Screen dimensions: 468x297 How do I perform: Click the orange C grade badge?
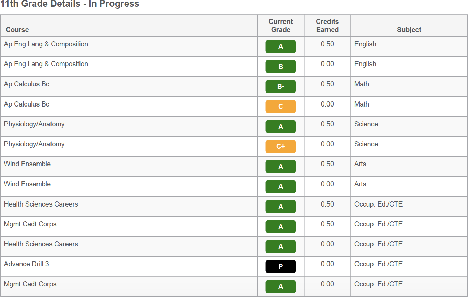pyautogui.click(x=280, y=107)
